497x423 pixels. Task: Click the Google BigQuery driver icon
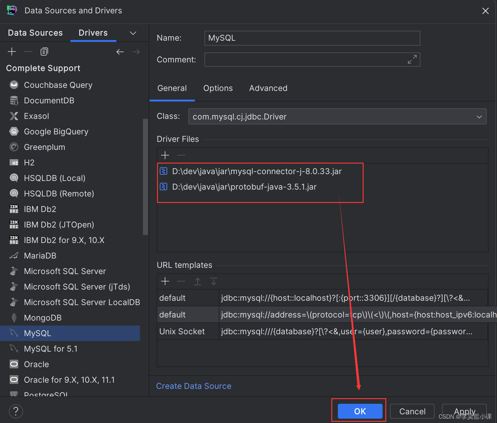tap(14, 131)
